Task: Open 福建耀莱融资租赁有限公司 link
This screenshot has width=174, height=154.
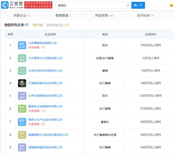Action: coord(45,147)
